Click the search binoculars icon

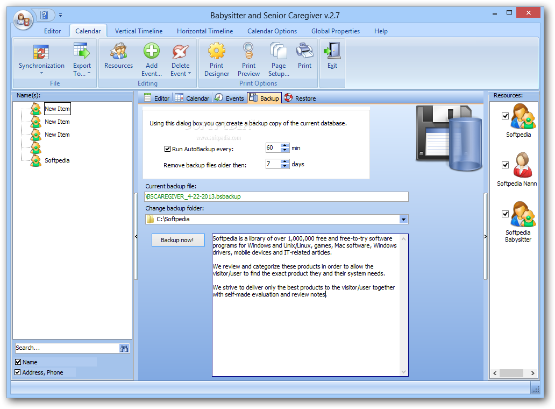tap(124, 348)
